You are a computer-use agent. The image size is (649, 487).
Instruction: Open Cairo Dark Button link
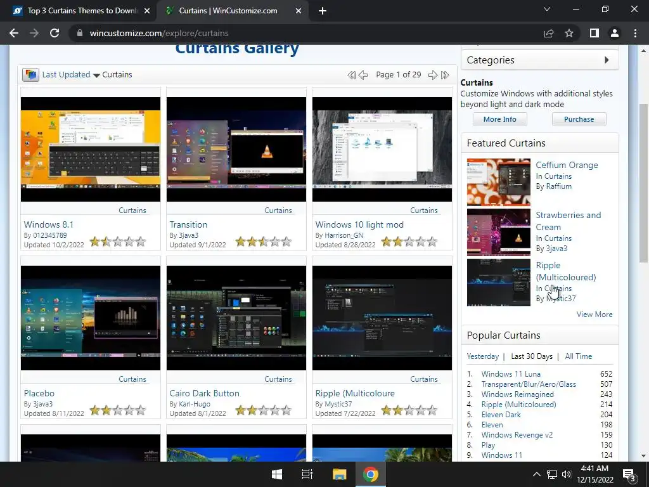click(x=204, y=393)
